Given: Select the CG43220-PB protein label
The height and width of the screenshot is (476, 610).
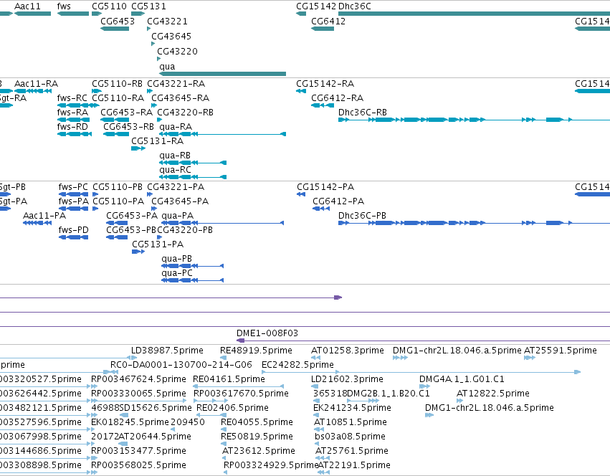Looking at the screenshot, I should click(x=185, y=230).
